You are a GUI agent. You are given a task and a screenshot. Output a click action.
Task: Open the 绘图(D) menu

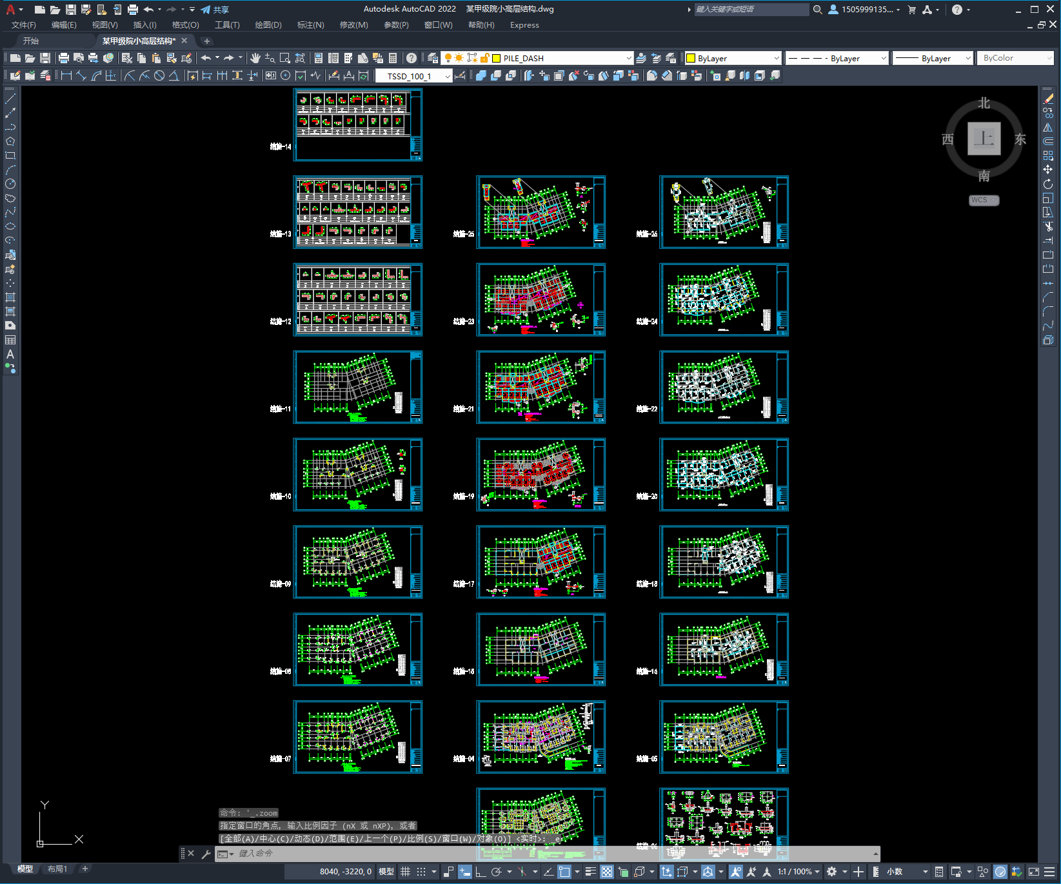(x=268, y=25)
